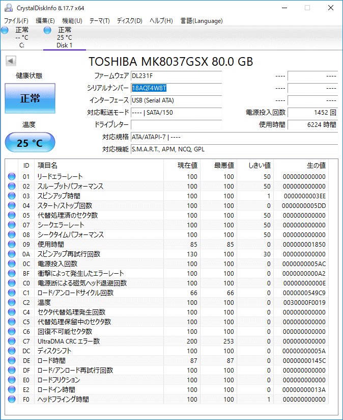The image size is (343, 420).
Task: Click the status icon of スピンアップ時間 row
Action: [x=12, y=196]
